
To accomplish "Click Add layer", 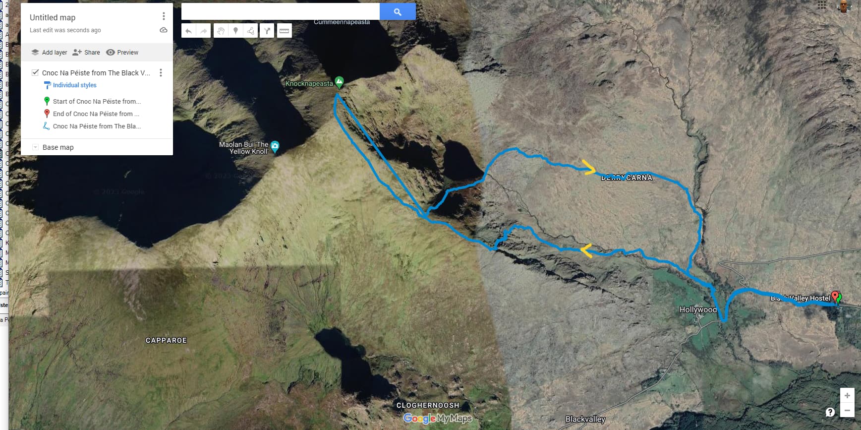I will tap(49, 52).
